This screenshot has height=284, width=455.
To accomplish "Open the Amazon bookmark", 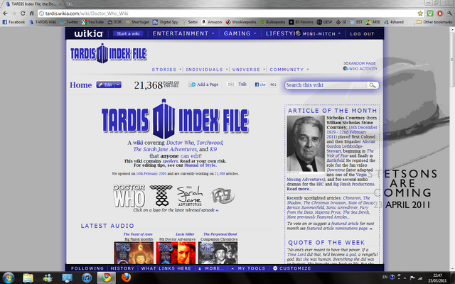I will [x=212, y=22].
